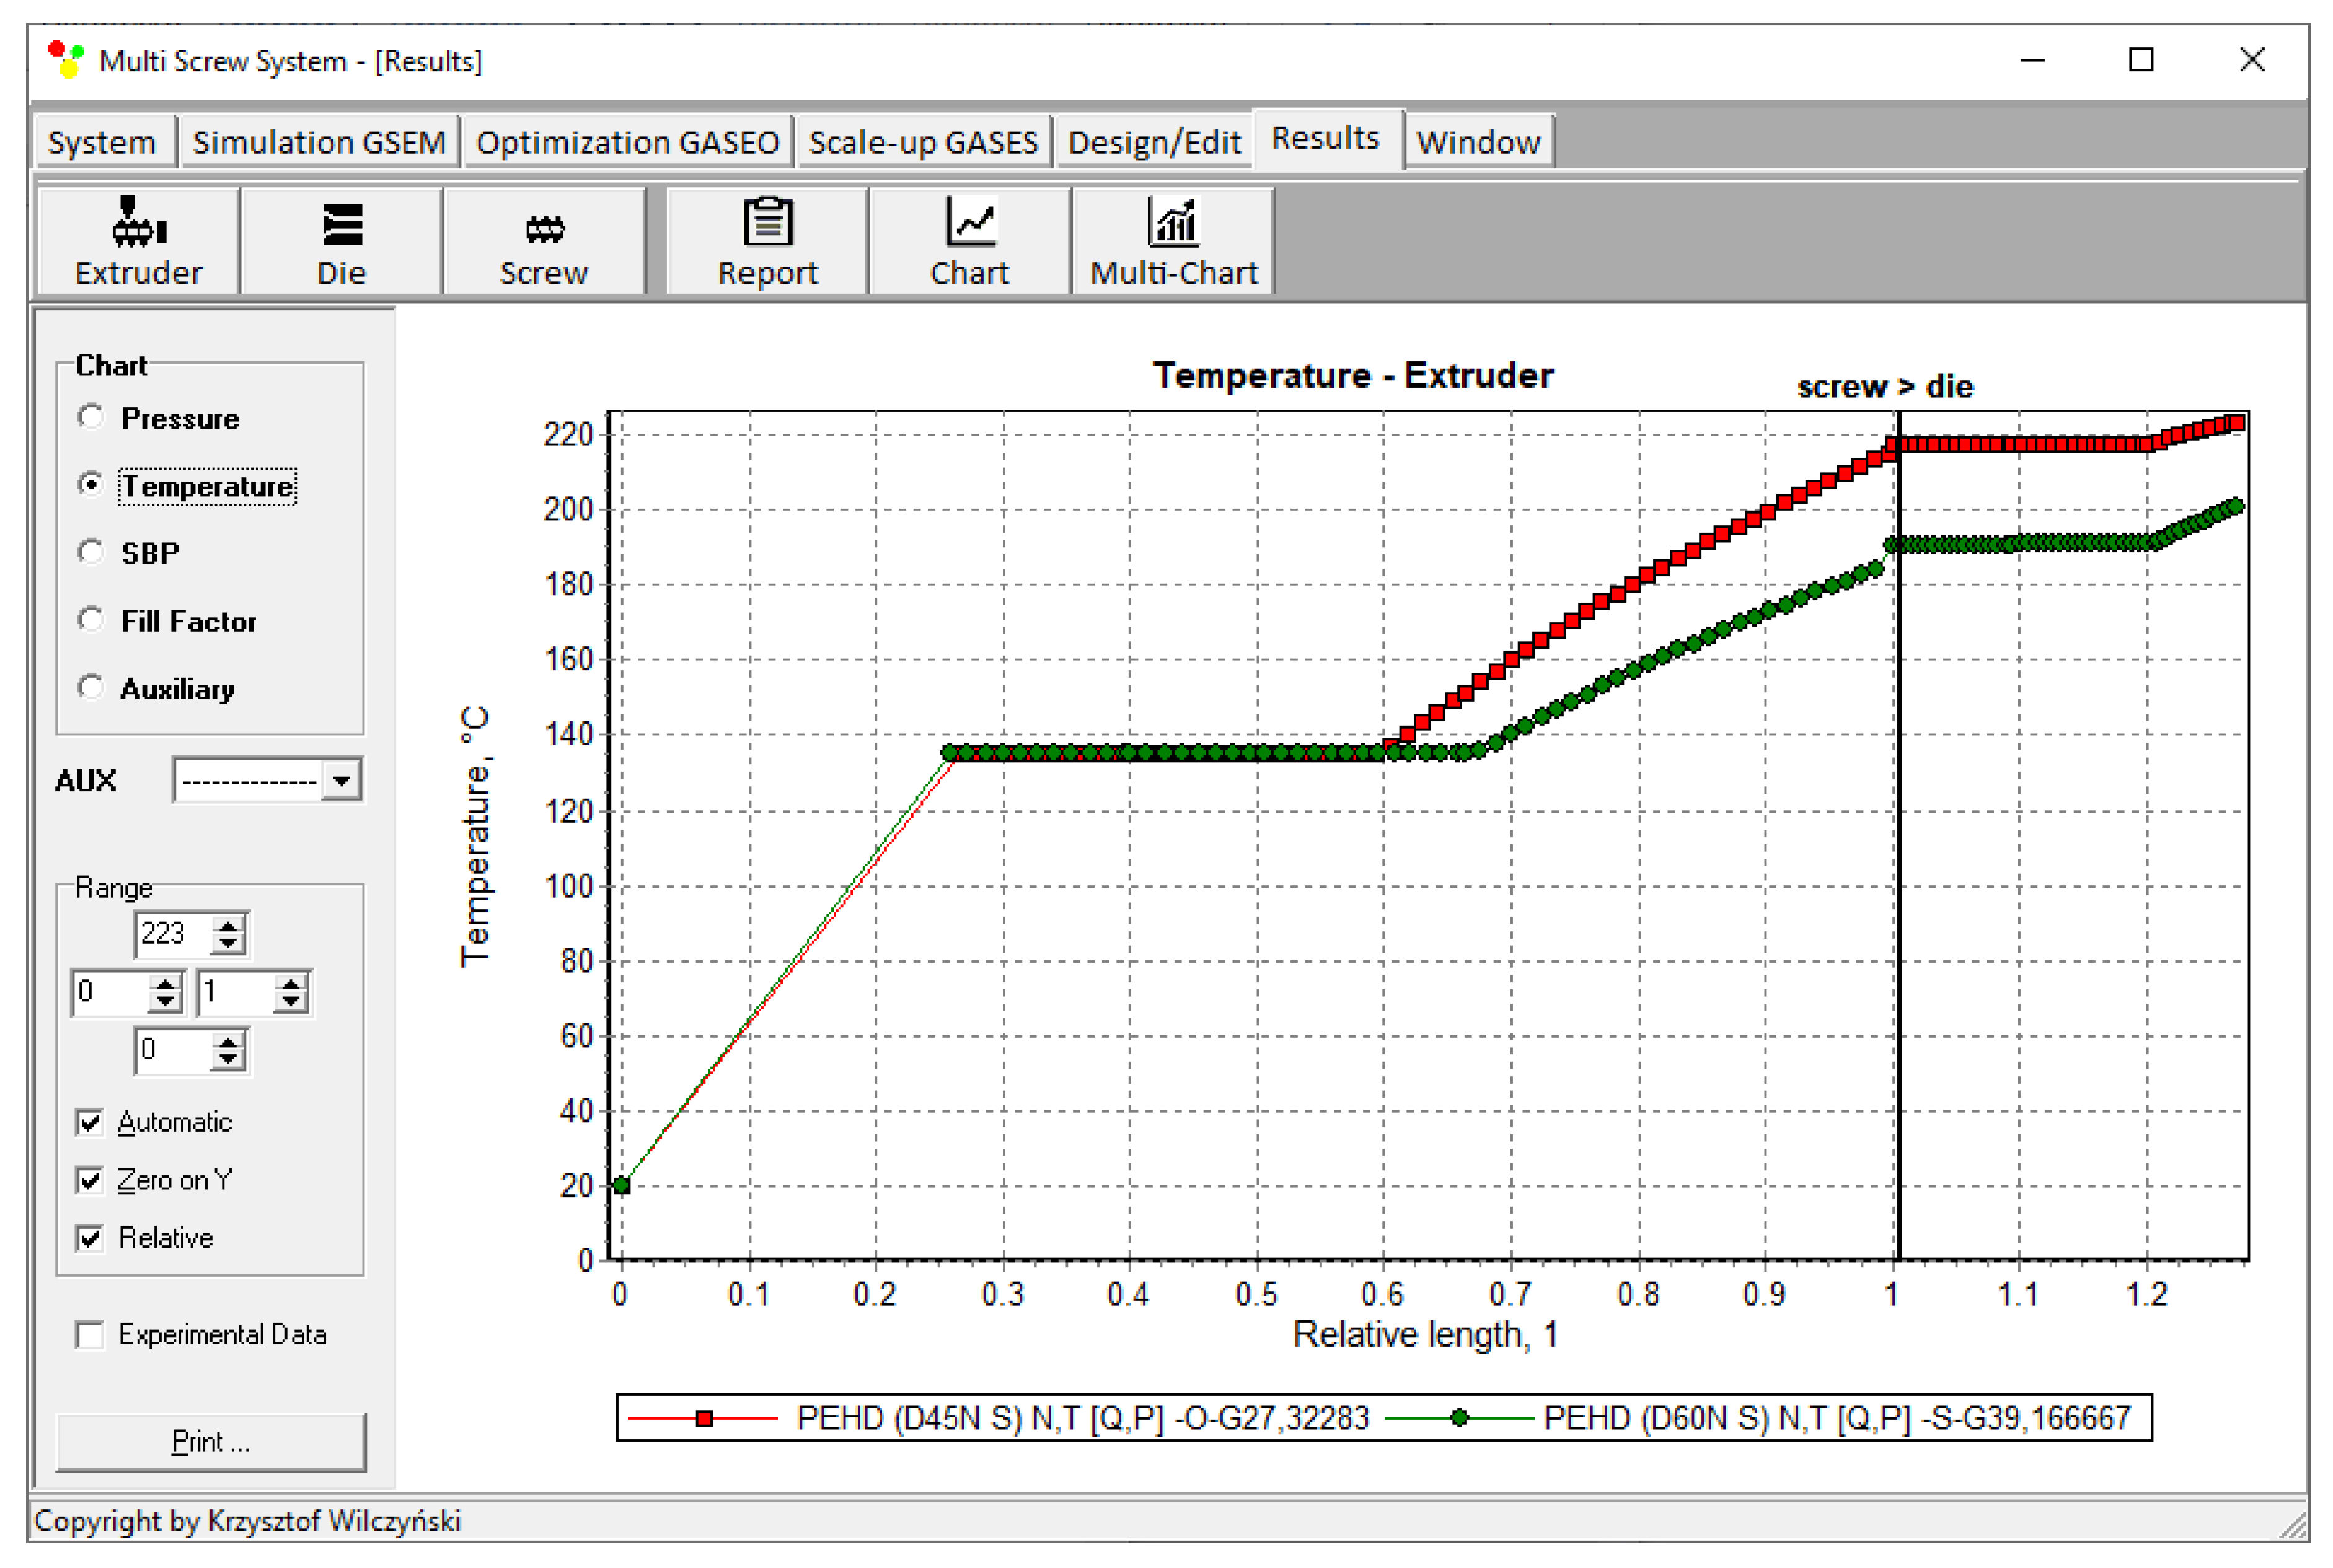Open the Extruder results view

point(138,241)
